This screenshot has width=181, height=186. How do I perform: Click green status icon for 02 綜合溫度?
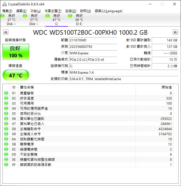(x=6, y=98)
